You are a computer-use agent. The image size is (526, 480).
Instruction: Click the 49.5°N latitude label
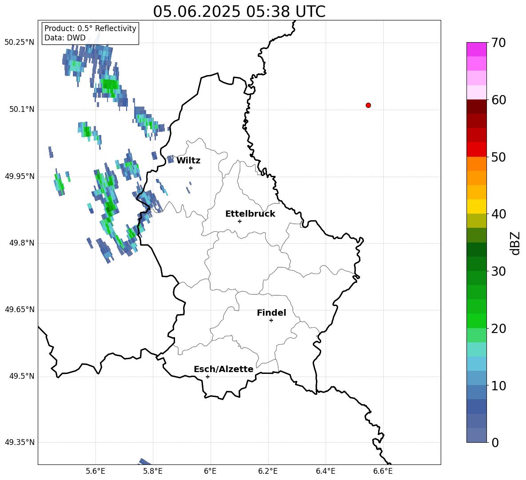22,376
